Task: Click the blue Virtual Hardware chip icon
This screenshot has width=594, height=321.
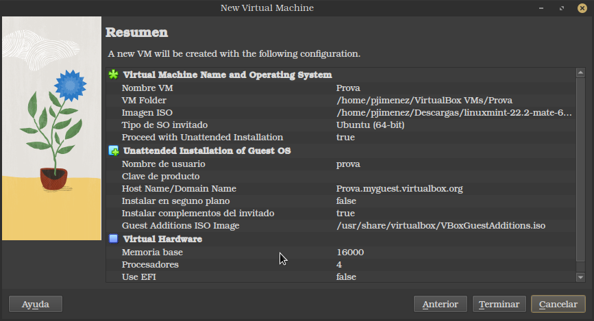Action: [x=114, y=239]
